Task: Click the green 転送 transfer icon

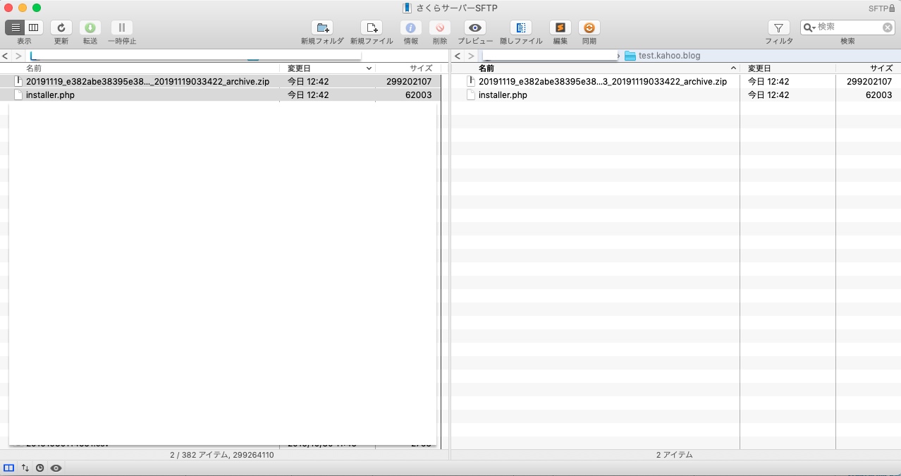Action: (x=90, y=28)
